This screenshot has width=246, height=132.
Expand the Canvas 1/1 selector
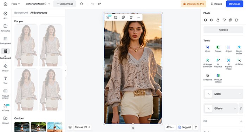pos(82,127)
